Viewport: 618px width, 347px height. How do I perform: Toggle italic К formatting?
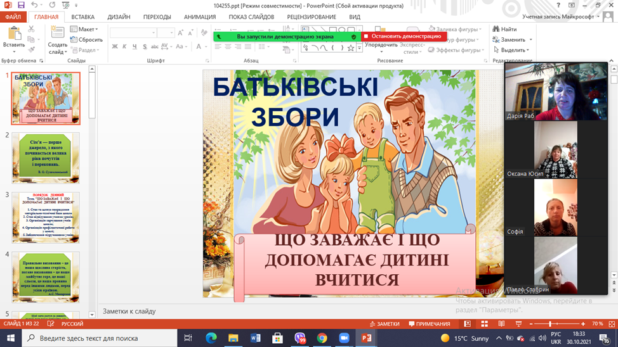pyautogui.click(x=124, y=46)
